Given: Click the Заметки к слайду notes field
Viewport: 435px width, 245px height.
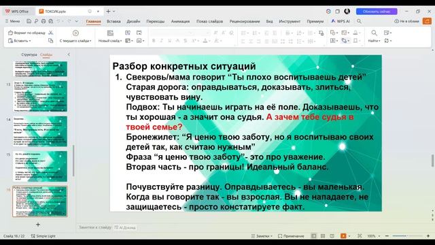Looking at the screenshot, I should [x=95, y=227].
